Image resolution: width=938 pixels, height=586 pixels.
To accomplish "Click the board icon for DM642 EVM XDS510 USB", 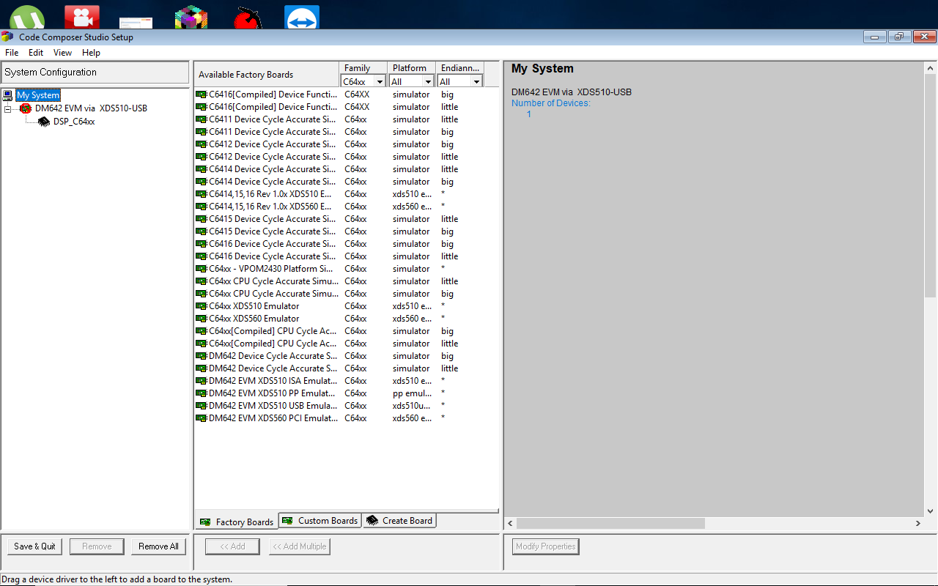I will click(202, 406).
